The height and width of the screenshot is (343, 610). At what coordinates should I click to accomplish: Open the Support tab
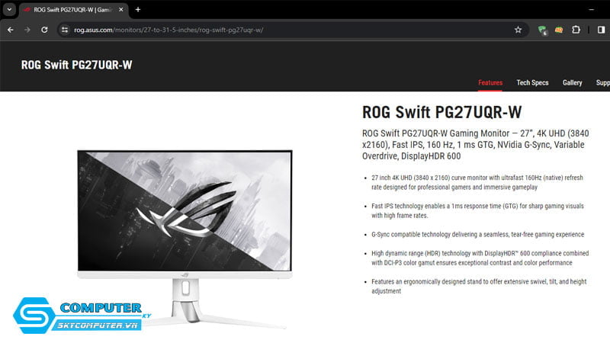tap(603, 83)
